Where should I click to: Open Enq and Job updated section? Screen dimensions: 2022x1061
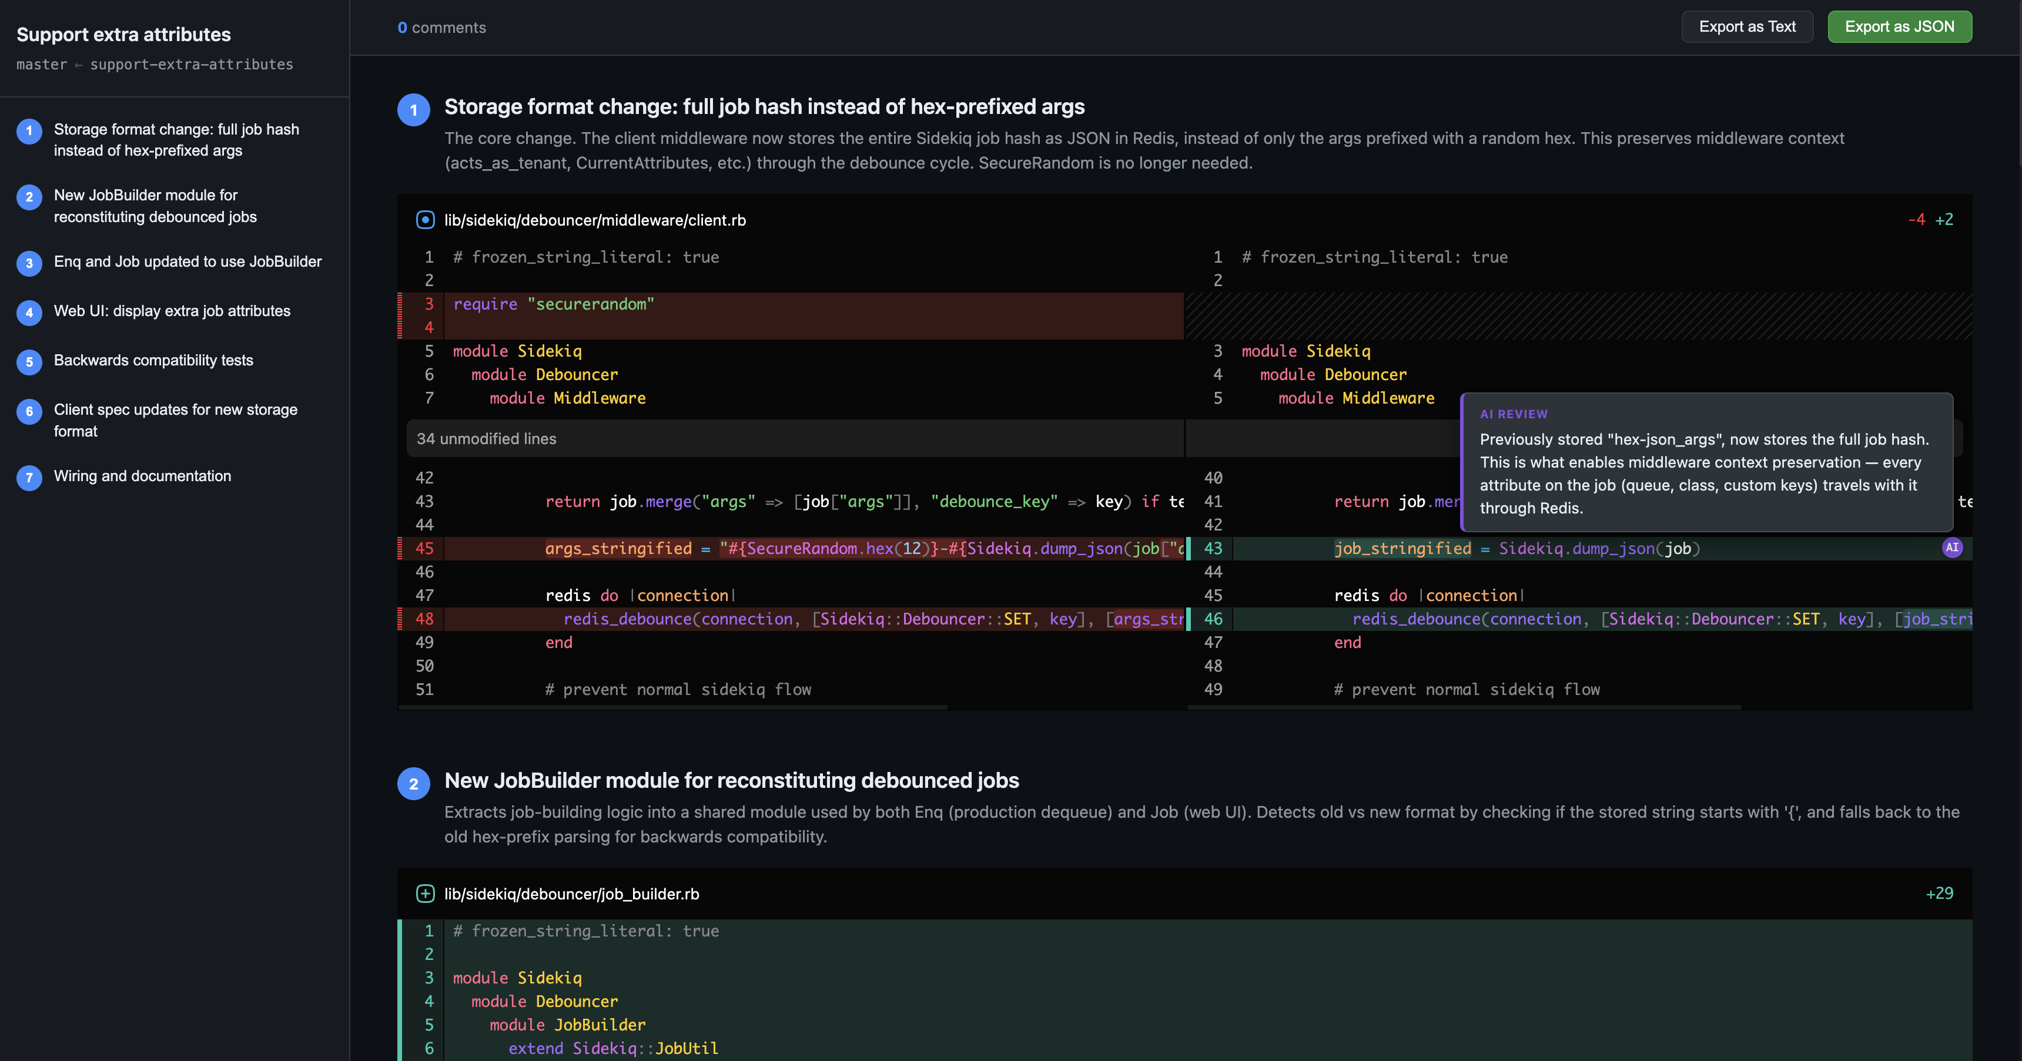point(188,261)
